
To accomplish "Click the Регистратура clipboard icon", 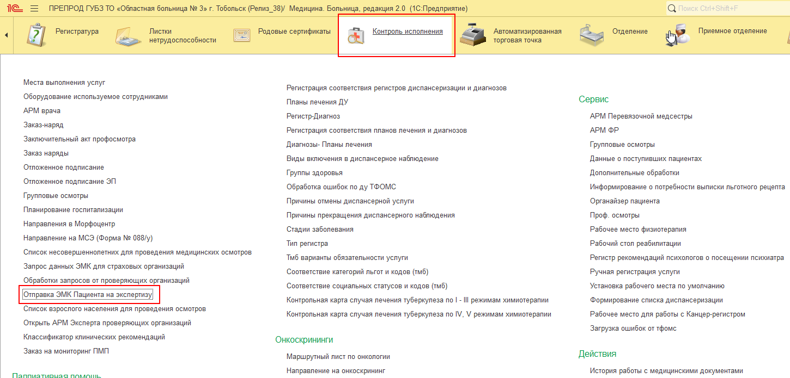I will click(37, 35).
